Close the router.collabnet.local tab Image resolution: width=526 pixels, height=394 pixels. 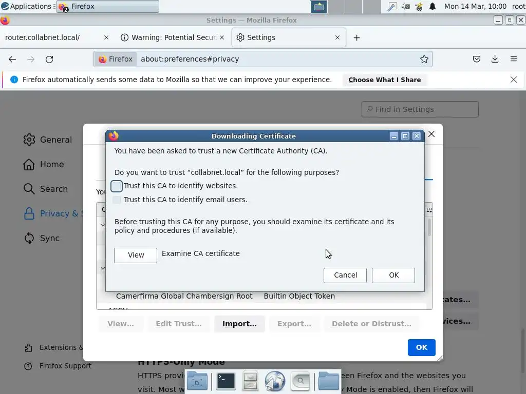(x=106, y=37)
